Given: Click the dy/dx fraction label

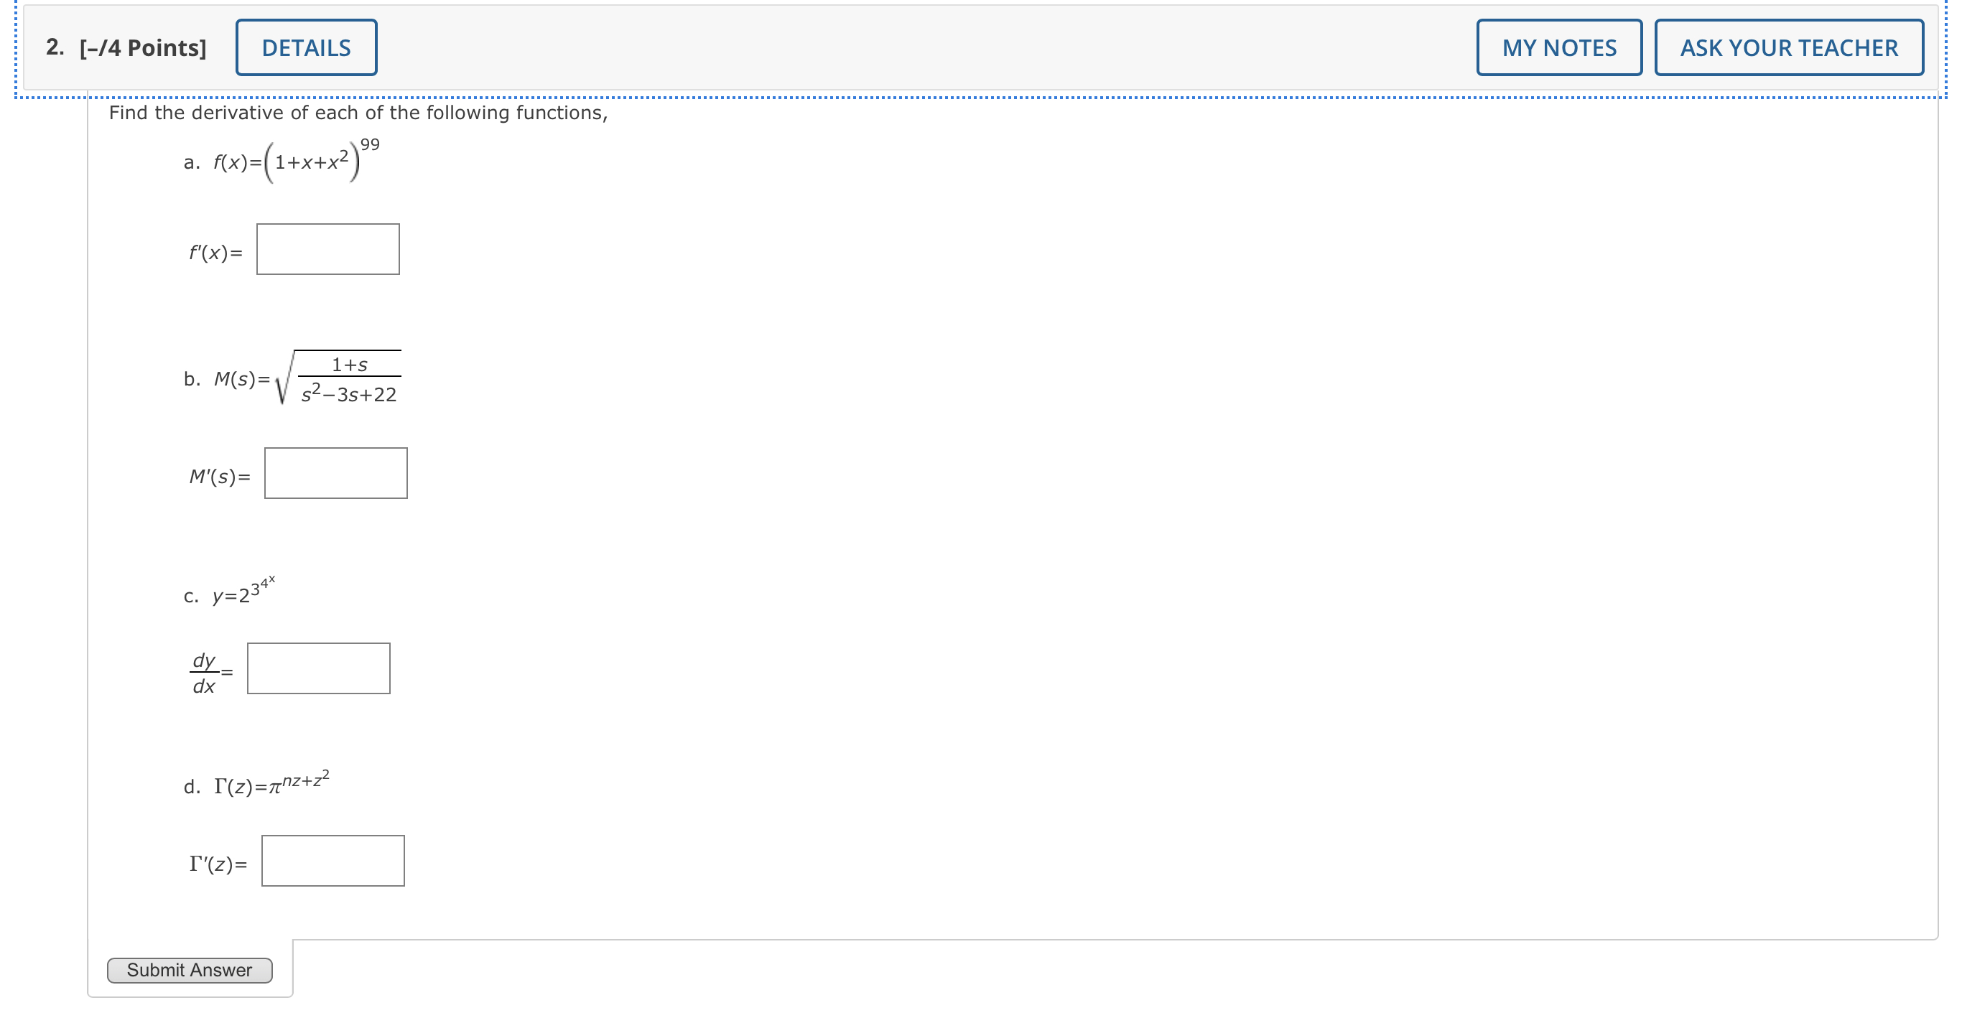Looking at the screenshot, I should coord(203,672).
